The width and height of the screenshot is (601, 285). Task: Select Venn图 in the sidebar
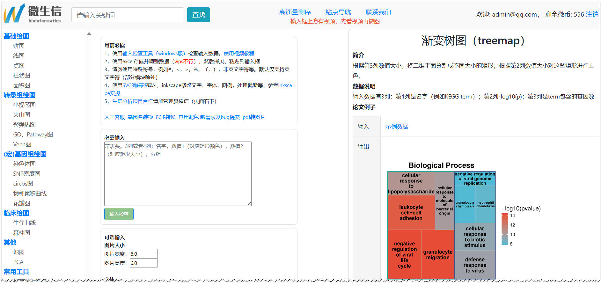pyautogui.click(x=22, y=144)
